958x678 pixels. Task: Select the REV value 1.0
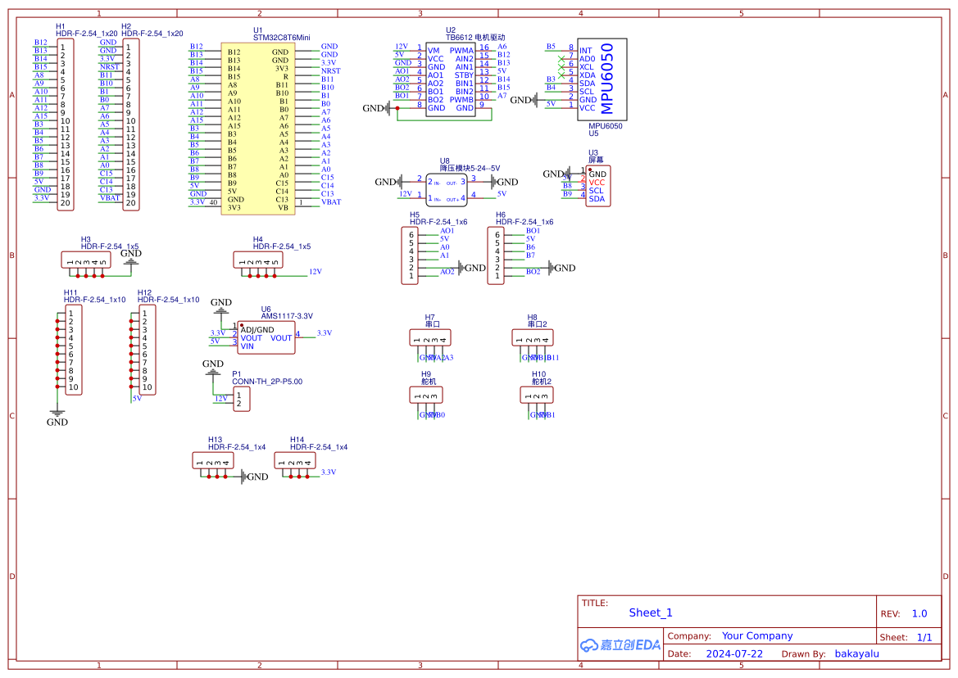click(919, 613)
